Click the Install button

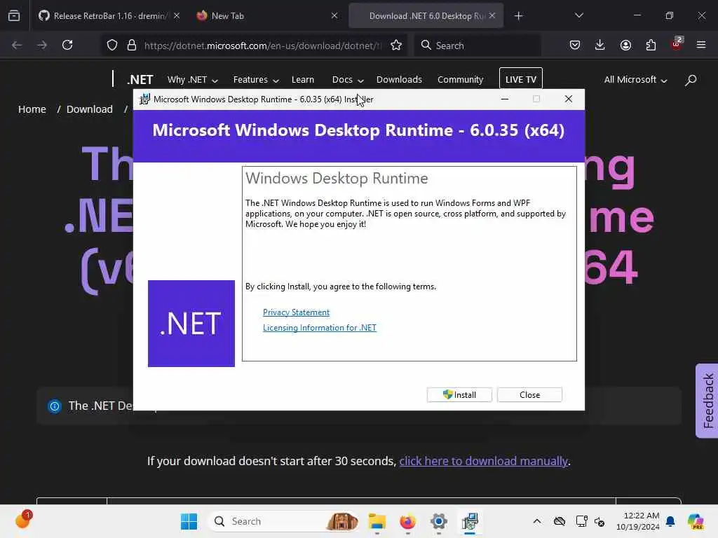coord(459,395)
